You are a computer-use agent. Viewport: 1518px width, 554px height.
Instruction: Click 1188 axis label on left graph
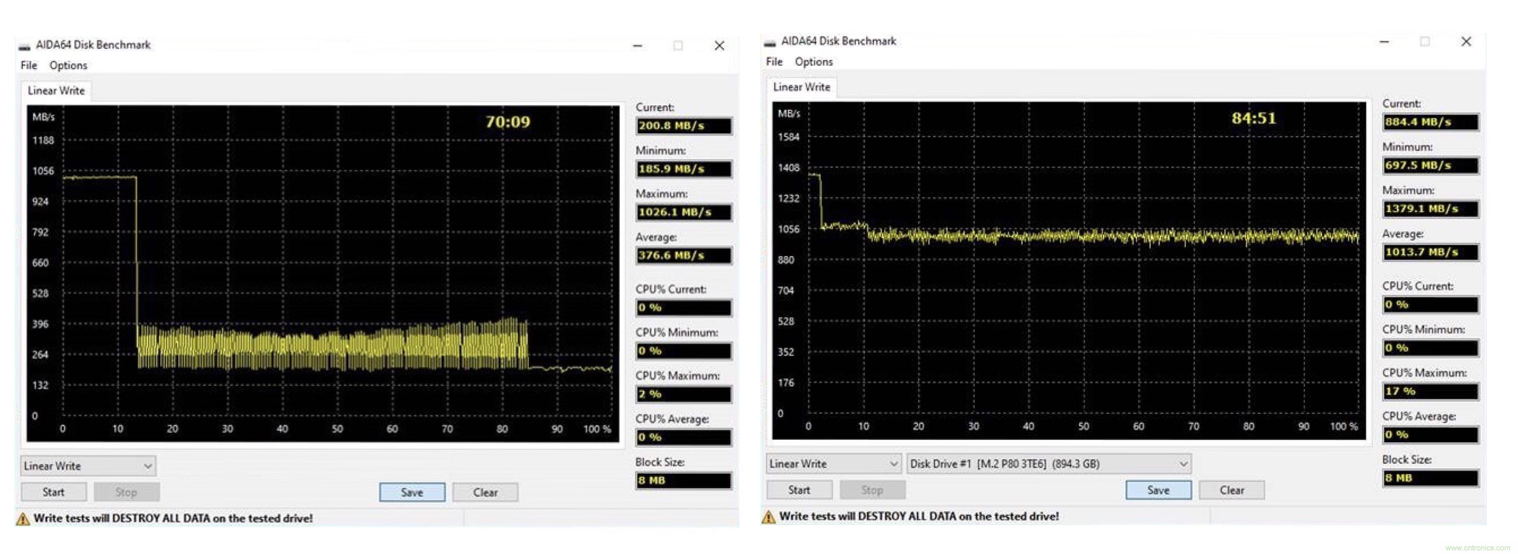tap(43, 141)
